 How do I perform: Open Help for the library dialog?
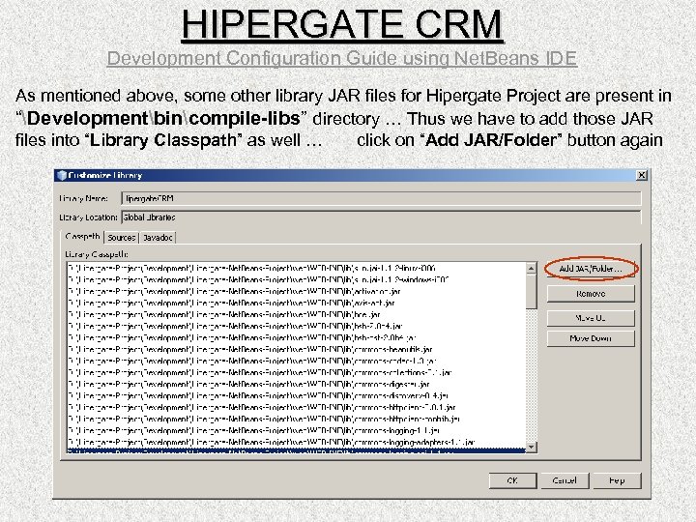point(617,480)
